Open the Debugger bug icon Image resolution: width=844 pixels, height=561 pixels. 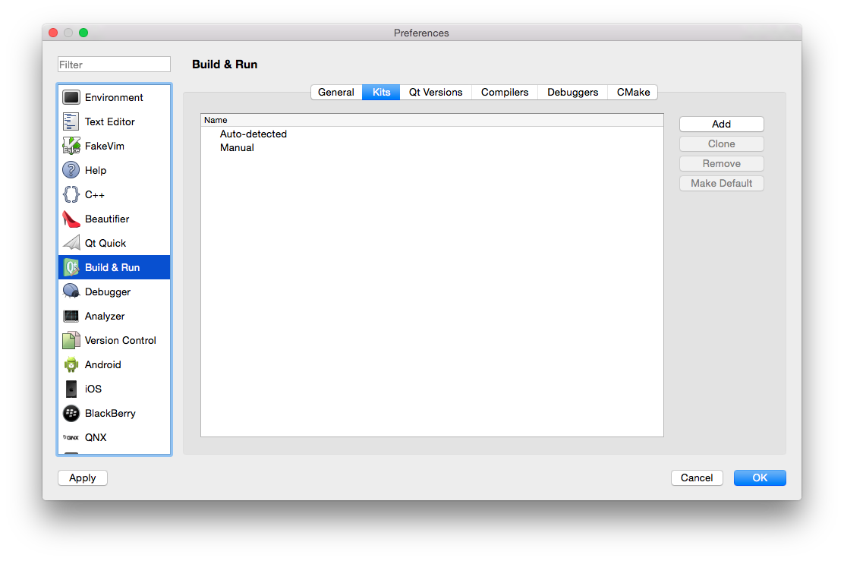tap(71, 292)
